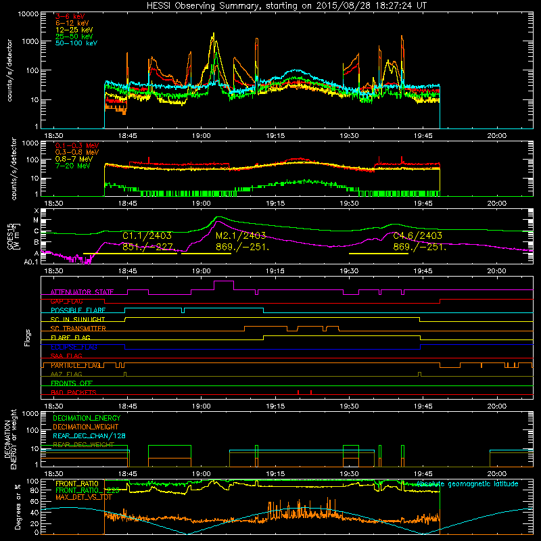Click the 0.1-0.3 MeV legend label
This screenshot has height=541, width=541.
[77, 145]
